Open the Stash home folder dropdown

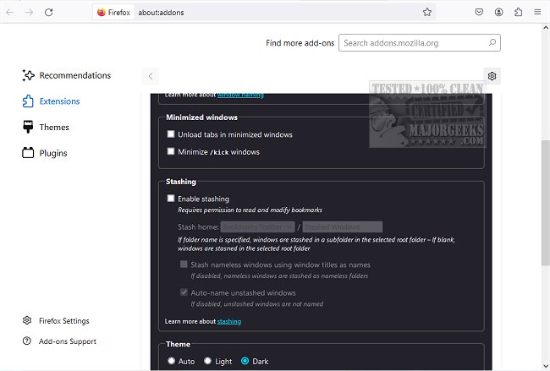(257, 226)
